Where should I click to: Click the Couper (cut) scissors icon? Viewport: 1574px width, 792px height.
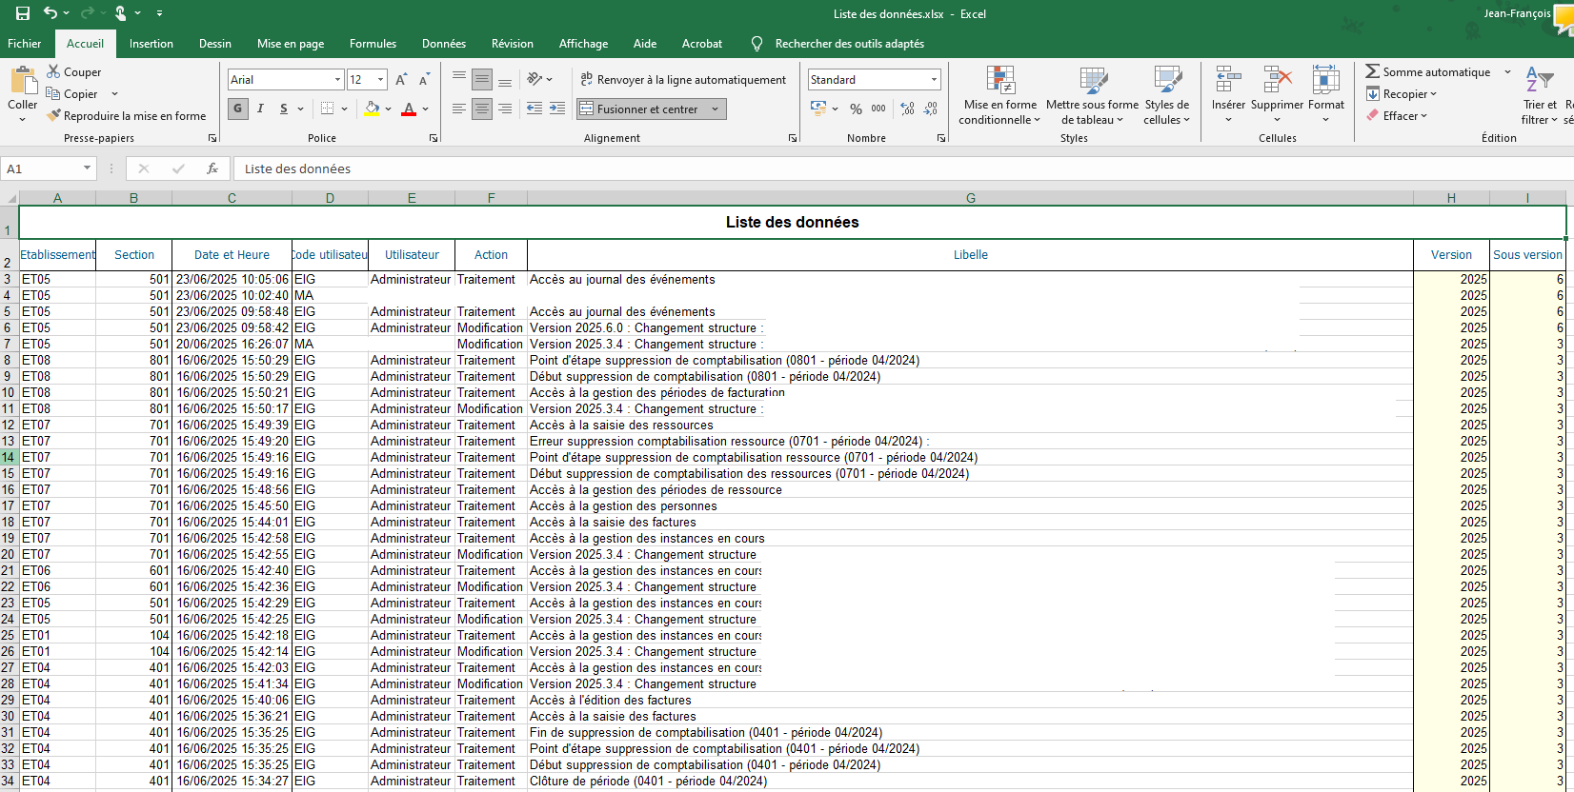(54, 72)
